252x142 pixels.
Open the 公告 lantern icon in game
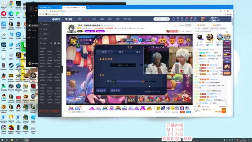[x=180, y=41]
